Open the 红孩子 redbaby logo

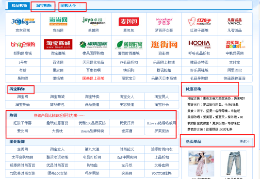[199, 21]
